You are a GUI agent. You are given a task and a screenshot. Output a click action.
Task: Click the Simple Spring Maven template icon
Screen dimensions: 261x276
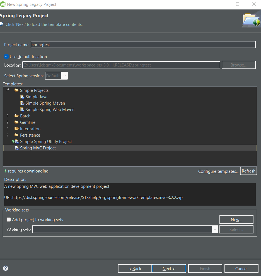pyautogui.click(x=22, y=103)
